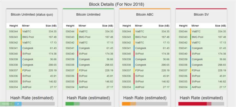Click the Bitcoin SV panel title
236x107 pixels.
coord(201,14)
